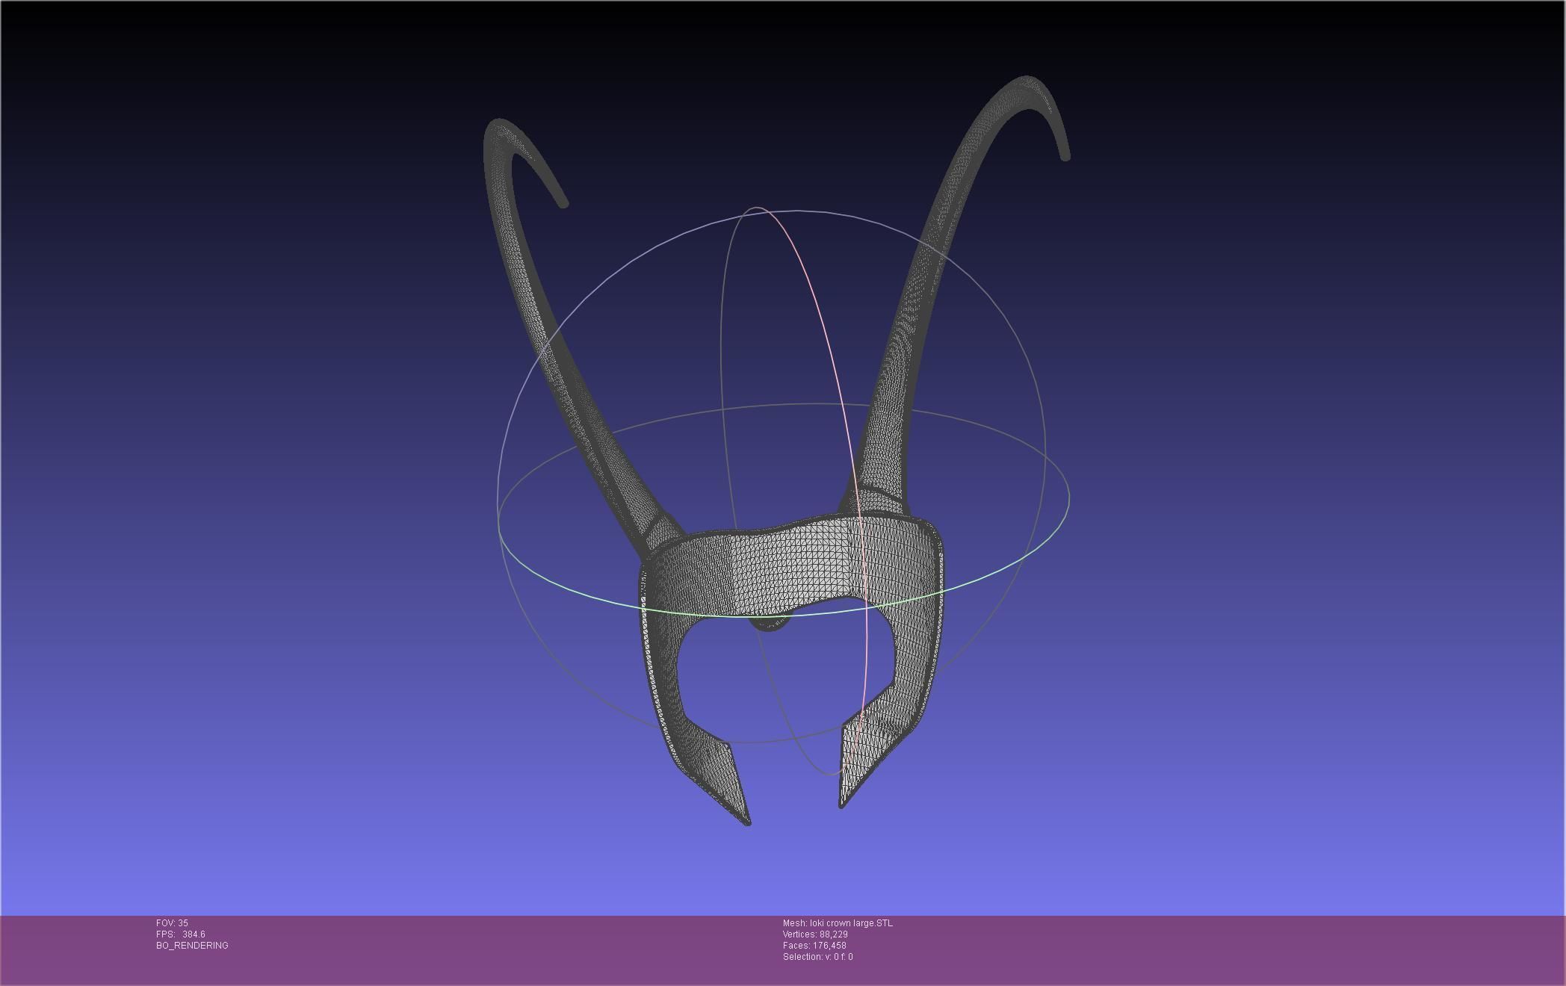Click the 'FOV: 35' status text
The width and height of the screenshot is (1566, 986).
[172, 923]
